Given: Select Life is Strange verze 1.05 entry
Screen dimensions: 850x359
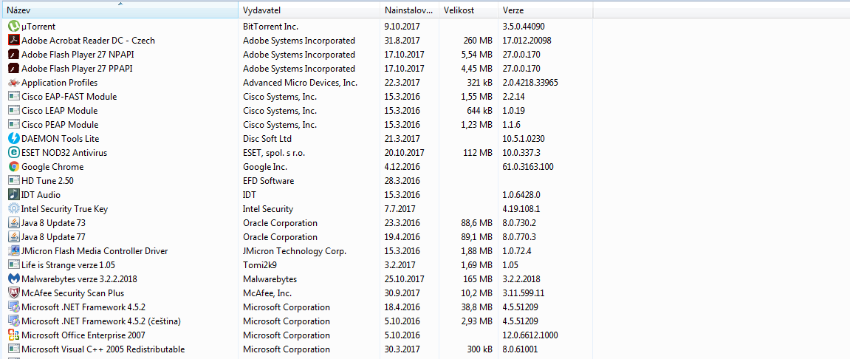Looking at the screenshot, I should pos(68,265).
